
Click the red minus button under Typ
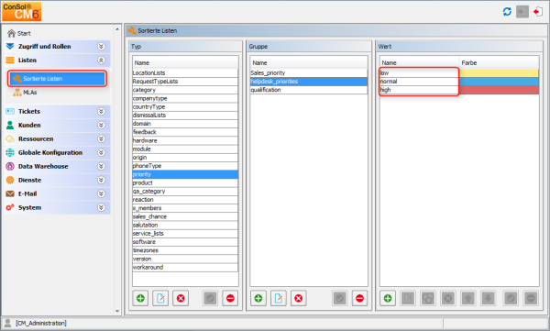point(230,298)
